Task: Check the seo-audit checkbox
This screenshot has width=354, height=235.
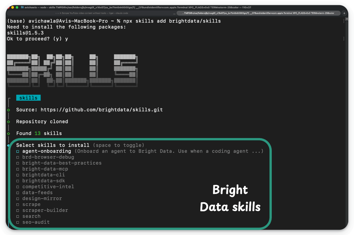Action: [x=18, y=222]
